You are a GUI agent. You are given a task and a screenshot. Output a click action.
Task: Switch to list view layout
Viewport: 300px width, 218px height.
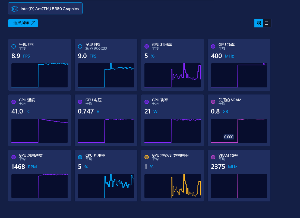[267, 23]
